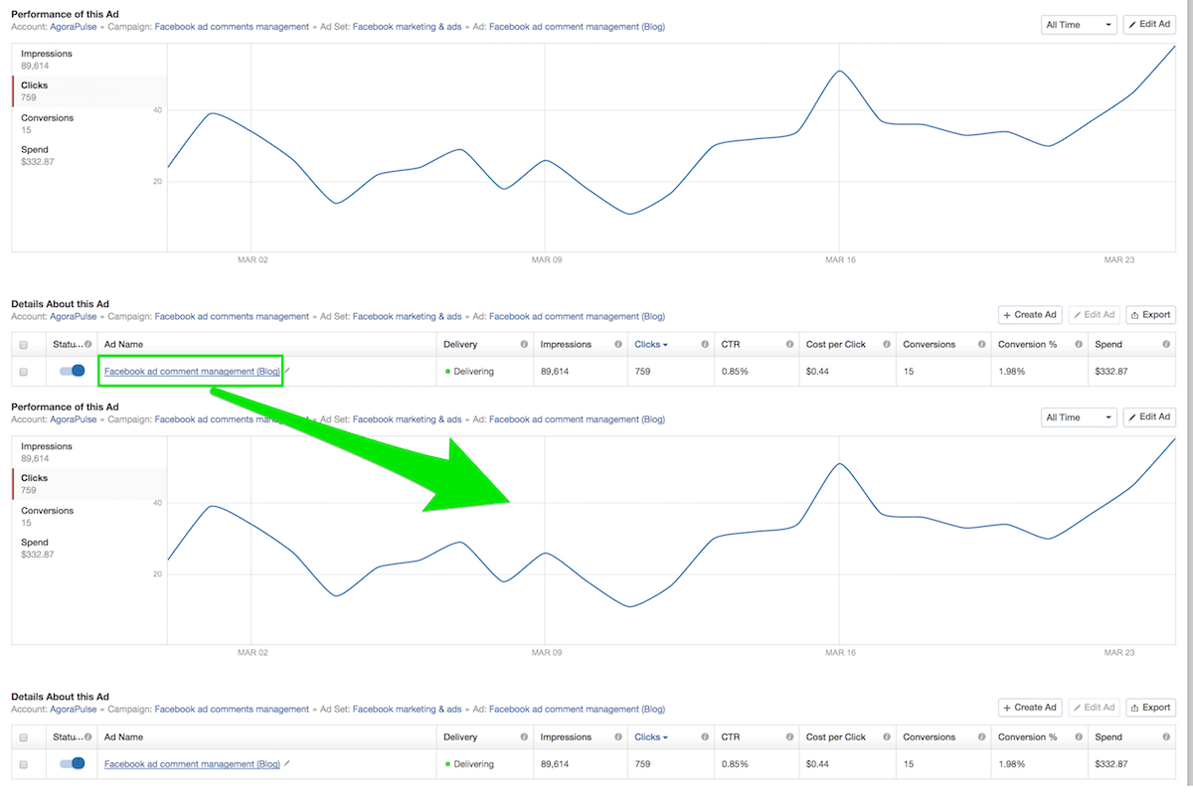Open the All Time date range dropdown in the top panel

(x=1079, y=25)
